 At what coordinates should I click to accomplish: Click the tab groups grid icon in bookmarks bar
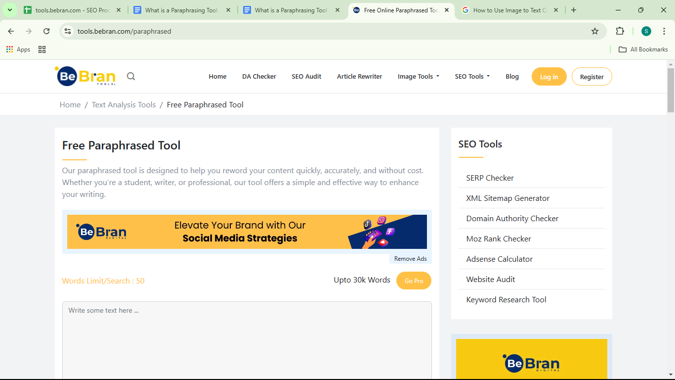[42, 49]
